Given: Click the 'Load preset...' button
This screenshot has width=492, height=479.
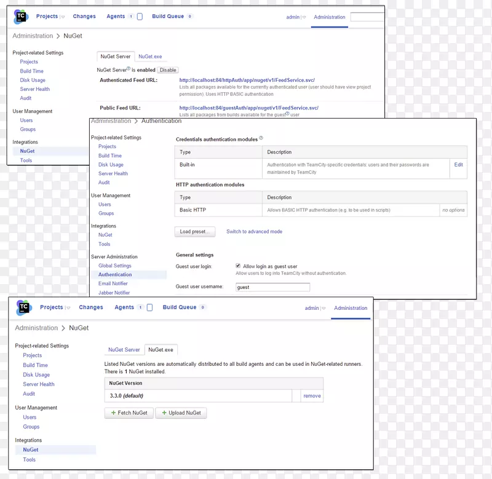Looking at the screenshot, I should [195, 231].
